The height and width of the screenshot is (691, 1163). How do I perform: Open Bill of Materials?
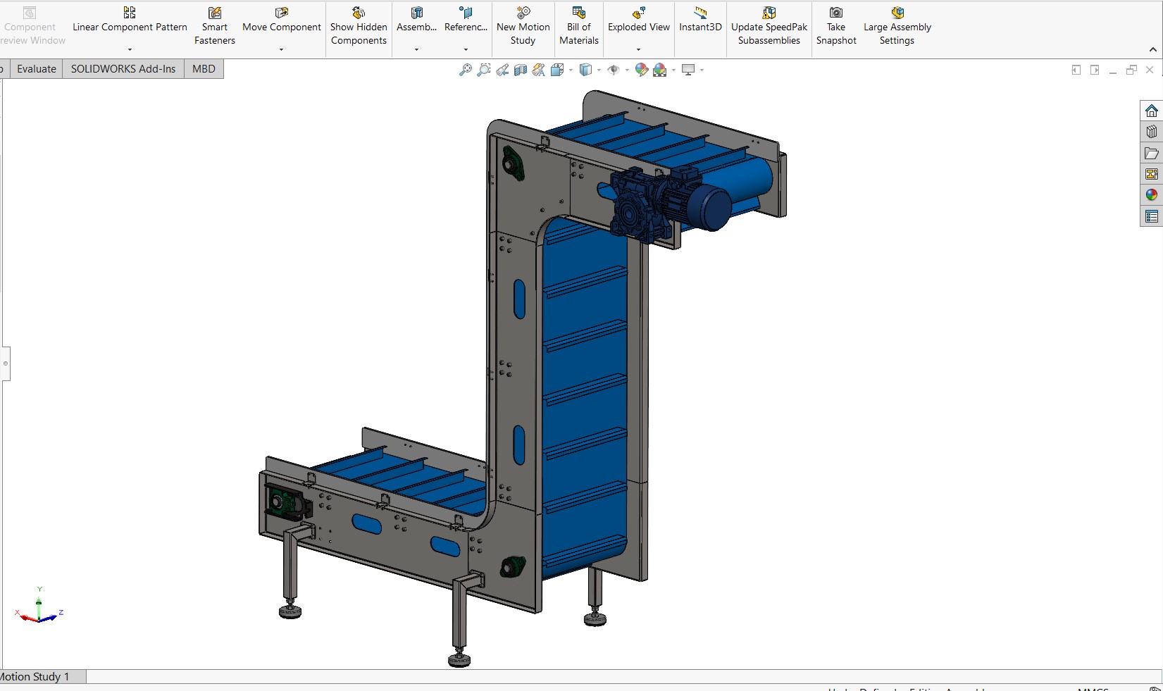tap(579, 26)
